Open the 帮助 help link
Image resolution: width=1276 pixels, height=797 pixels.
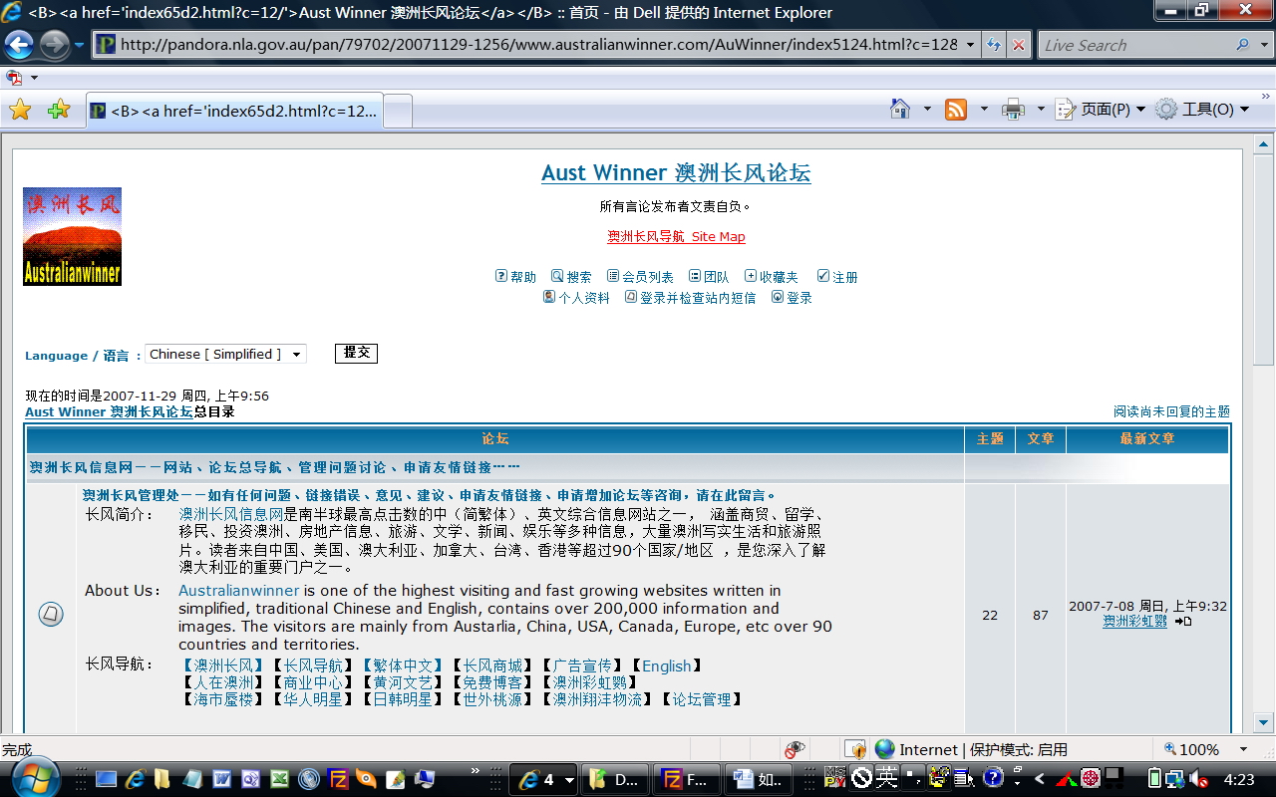point(515,277)
